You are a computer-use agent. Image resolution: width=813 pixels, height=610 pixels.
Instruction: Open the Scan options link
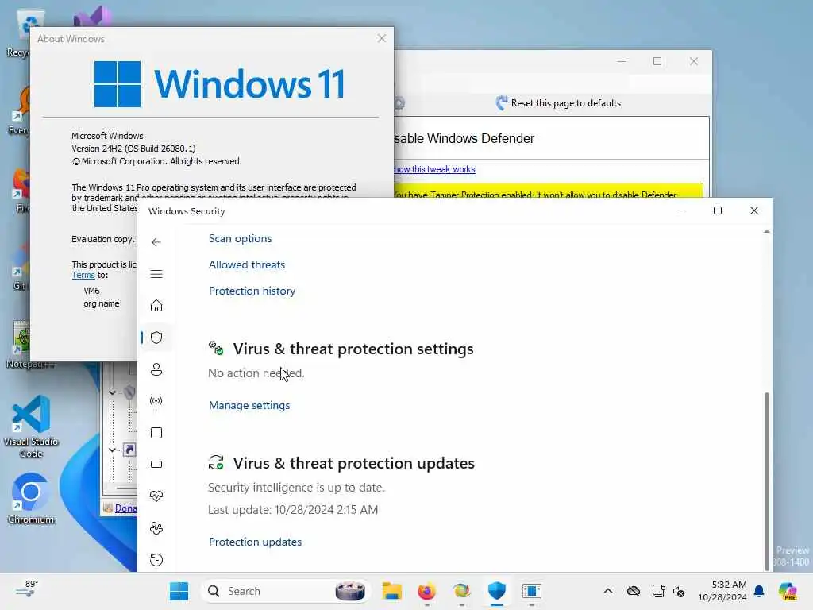click(240, 238)
